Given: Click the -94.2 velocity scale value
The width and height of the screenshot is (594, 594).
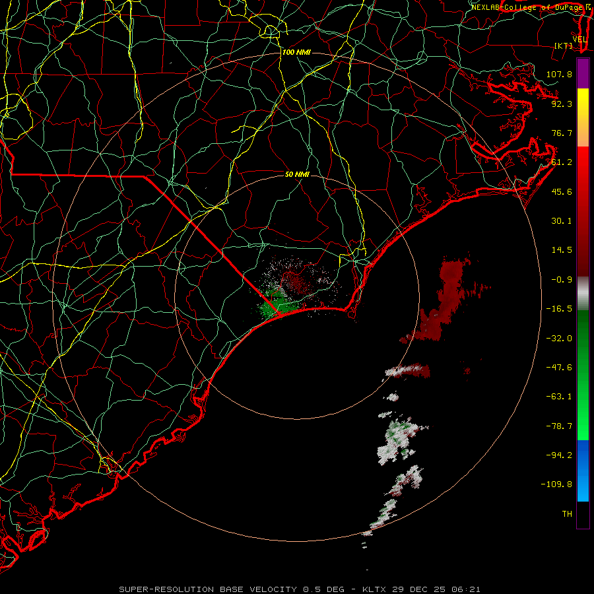Looking at the screenshot, I should [x=559, y=455].
